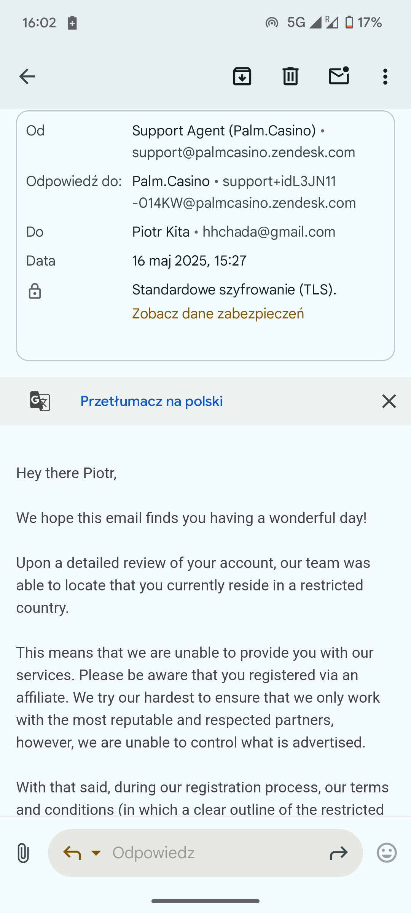Screen dimensions: 411x913
Task: Delete the email with trash icon
Action: point(290,76)
